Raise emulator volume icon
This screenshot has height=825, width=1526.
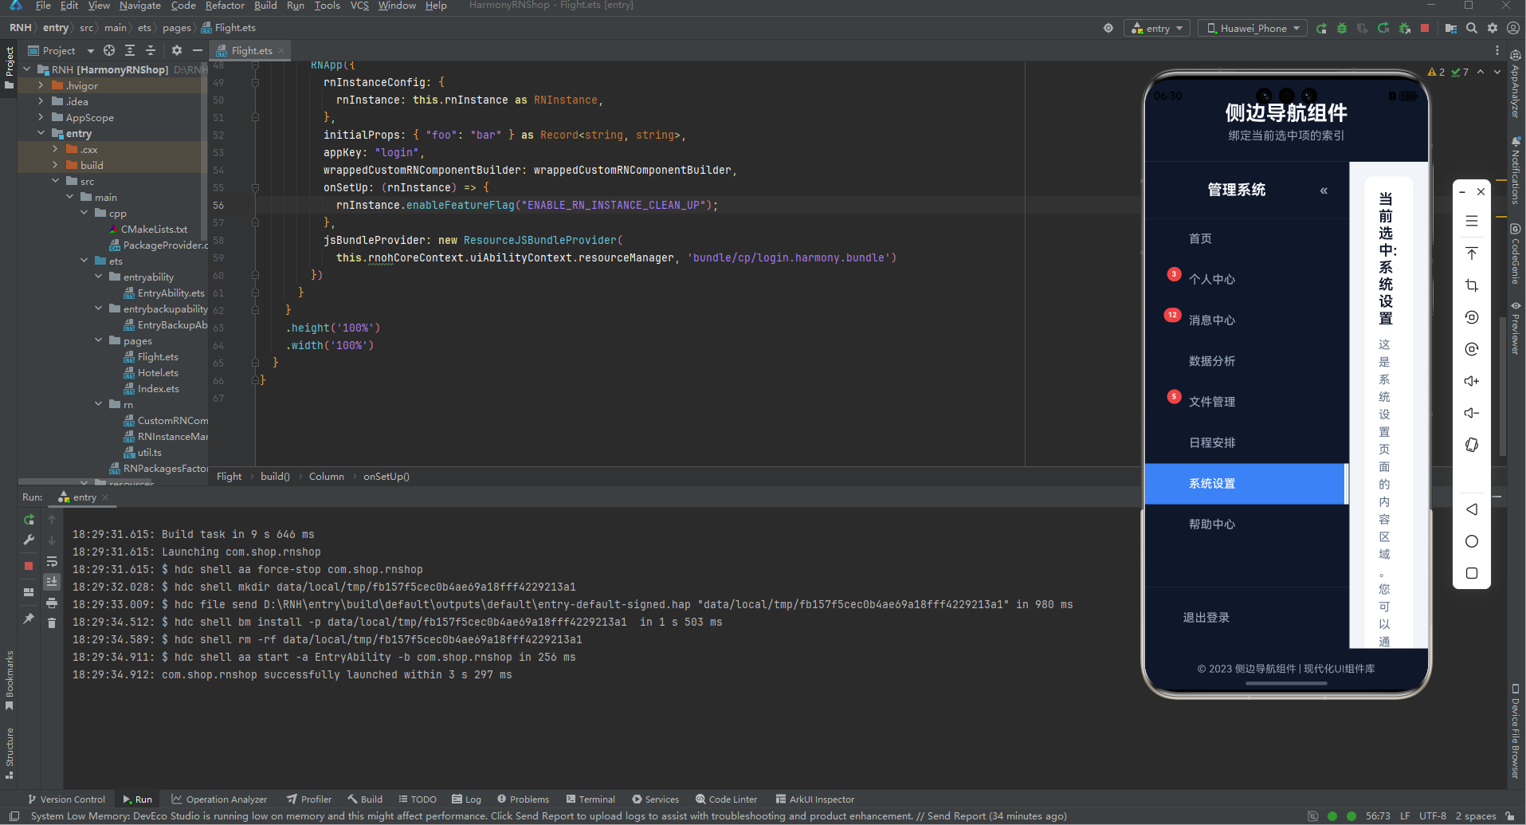pyautogui.click(x=1472, y=381)
